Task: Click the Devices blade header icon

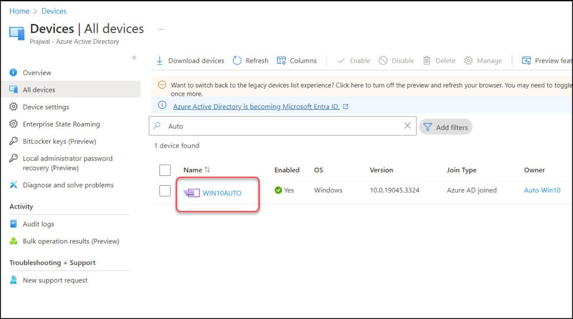Action: click(17, 33)
